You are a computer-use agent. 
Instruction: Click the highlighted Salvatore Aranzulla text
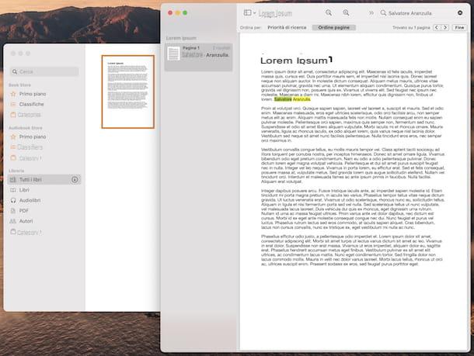tap(292, 99)
